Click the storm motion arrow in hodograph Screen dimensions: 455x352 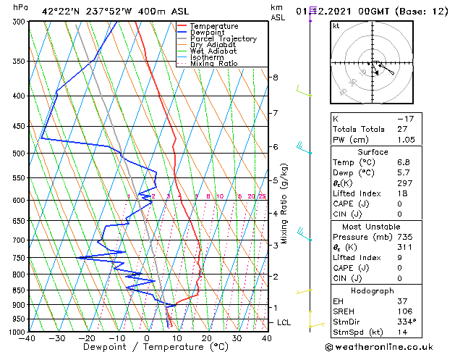click(x=375, y=69)
